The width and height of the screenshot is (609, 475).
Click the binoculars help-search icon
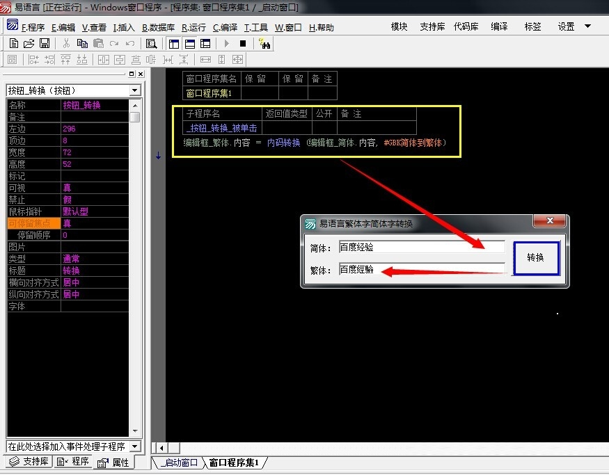pos(264,43)
